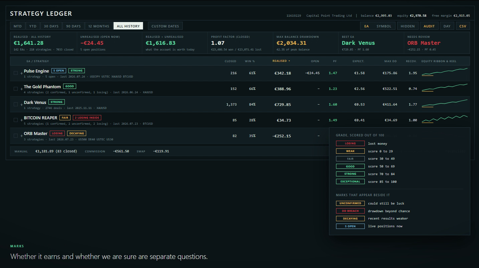Tick the ORB Master checkbox
Screen dimensions: 479x268
[16, 136]
